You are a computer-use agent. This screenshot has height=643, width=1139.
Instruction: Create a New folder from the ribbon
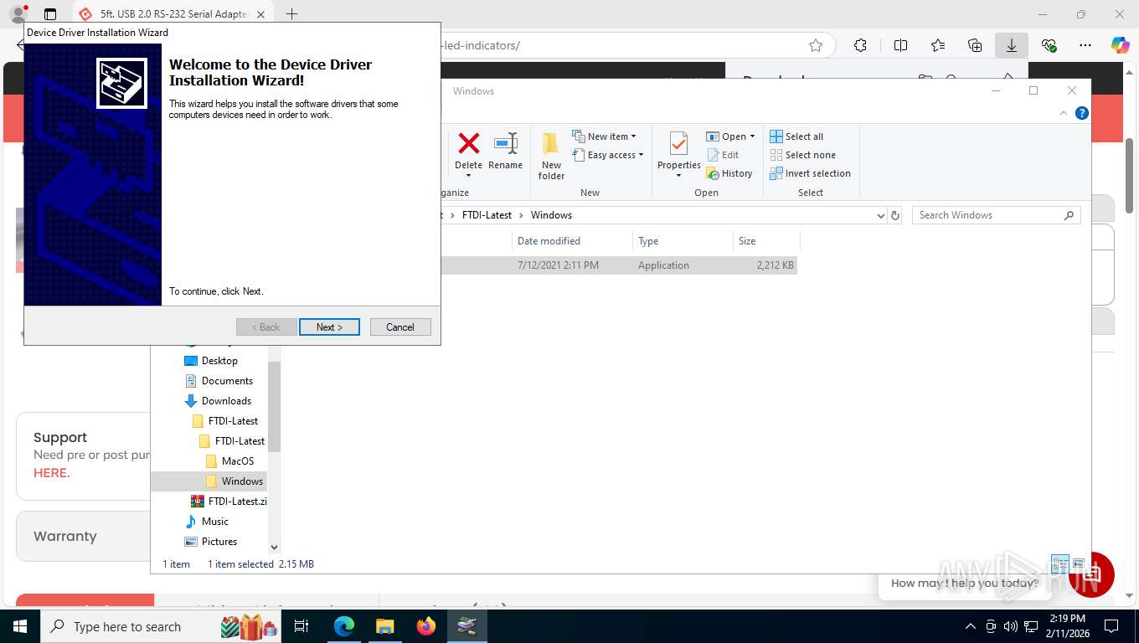point(551,157)
